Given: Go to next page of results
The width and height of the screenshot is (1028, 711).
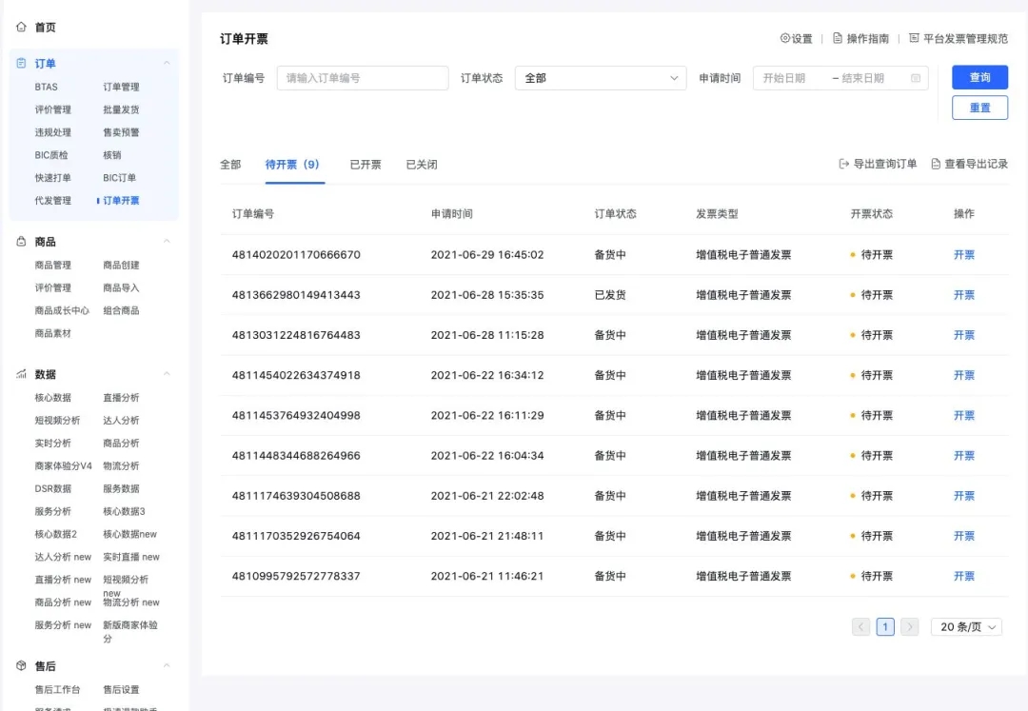Looking at the screenshot, I should tap(909, 627).
